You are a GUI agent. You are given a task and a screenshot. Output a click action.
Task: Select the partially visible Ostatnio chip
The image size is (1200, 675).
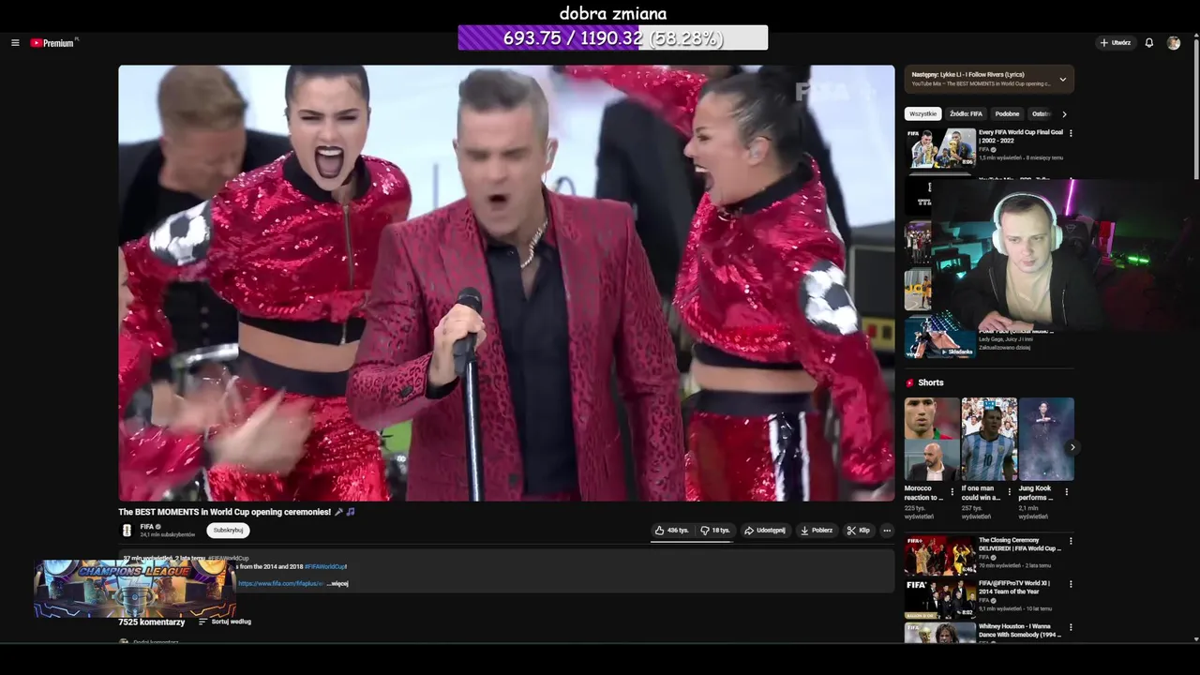tap(1041, 114)
